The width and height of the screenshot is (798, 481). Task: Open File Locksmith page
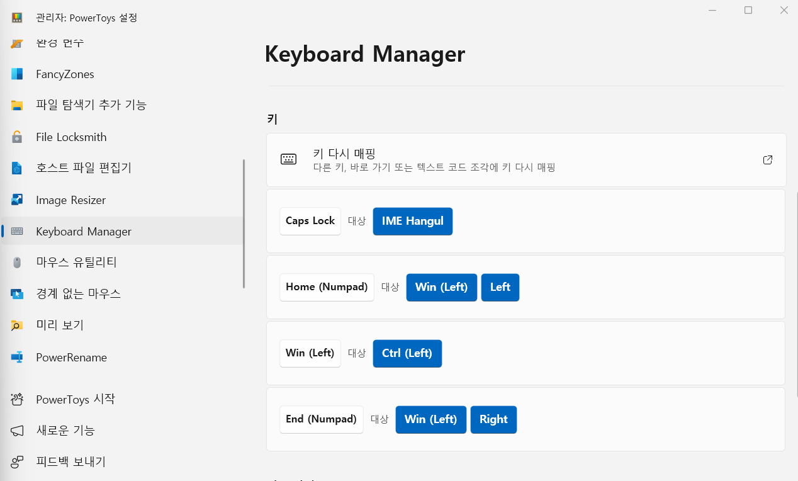tap(123, 137)
